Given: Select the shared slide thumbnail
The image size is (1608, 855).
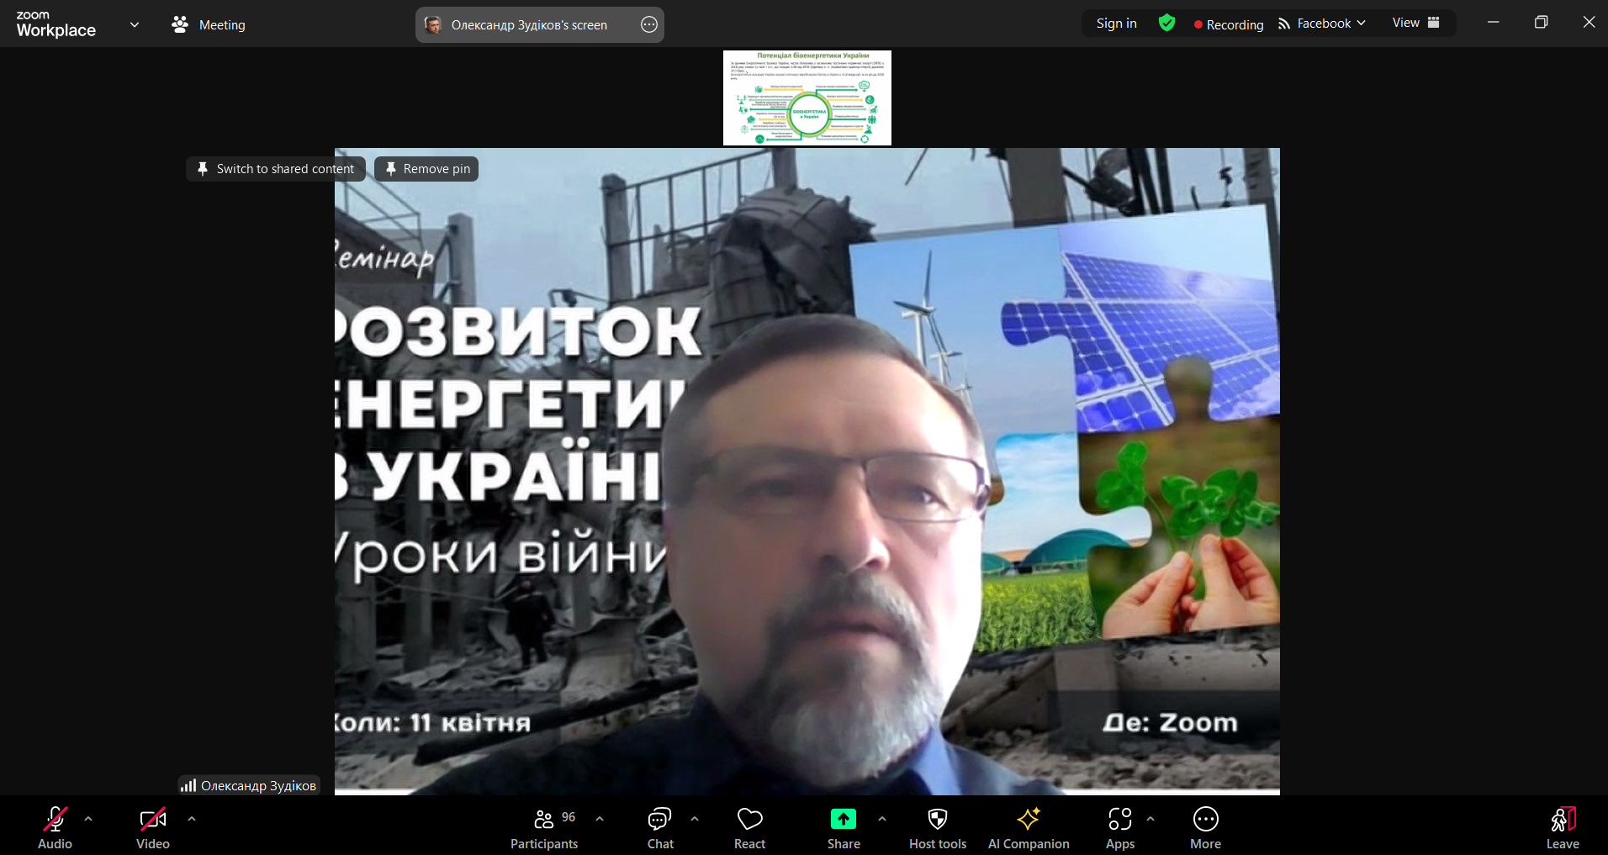Looking at the screenshot, I should point(807,98).
